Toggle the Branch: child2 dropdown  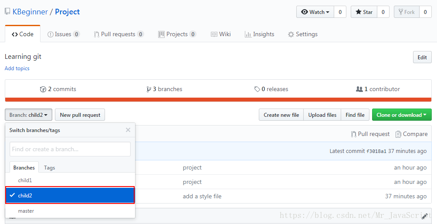point(28,115)
